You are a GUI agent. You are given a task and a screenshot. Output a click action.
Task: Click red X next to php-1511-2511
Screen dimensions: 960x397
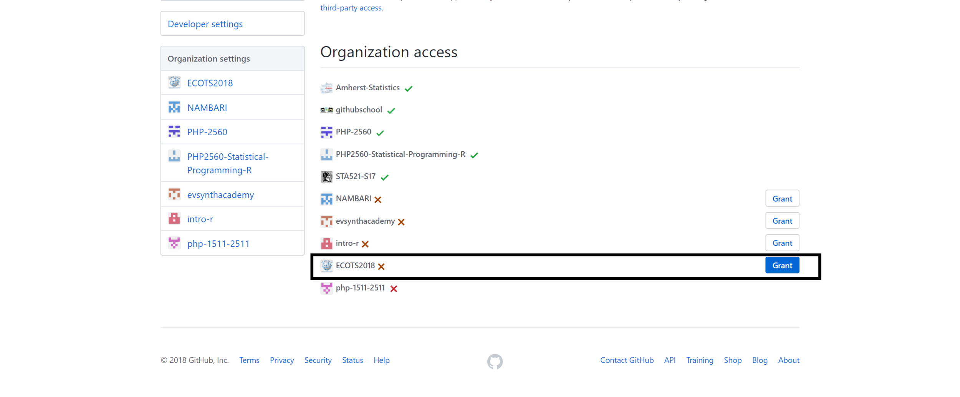point(394,289)
